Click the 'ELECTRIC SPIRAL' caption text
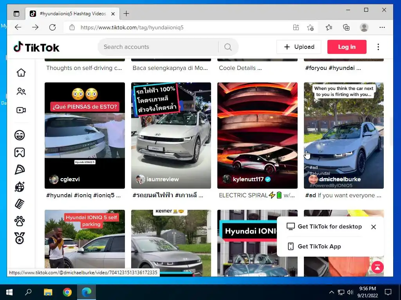Screen dimensions: 401x300 pos(257,195)
